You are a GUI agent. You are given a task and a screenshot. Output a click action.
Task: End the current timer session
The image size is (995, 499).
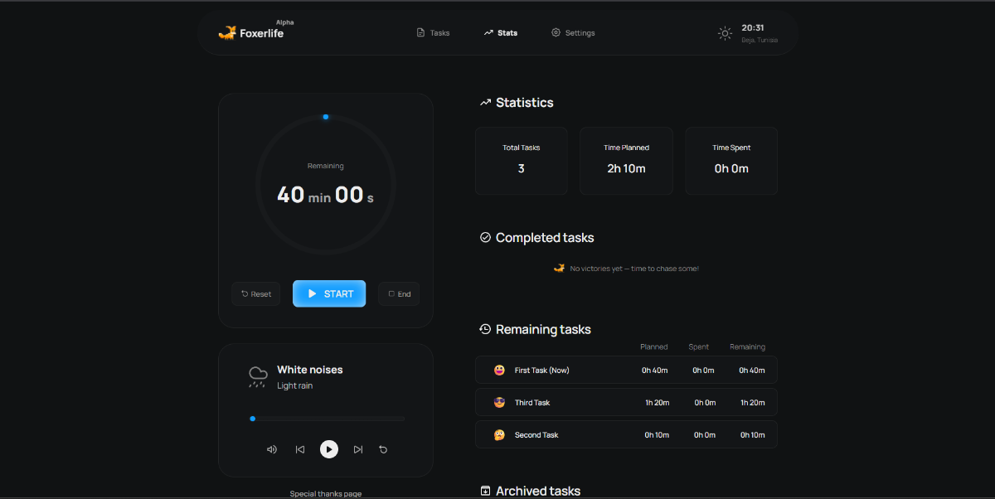(399, 294)
